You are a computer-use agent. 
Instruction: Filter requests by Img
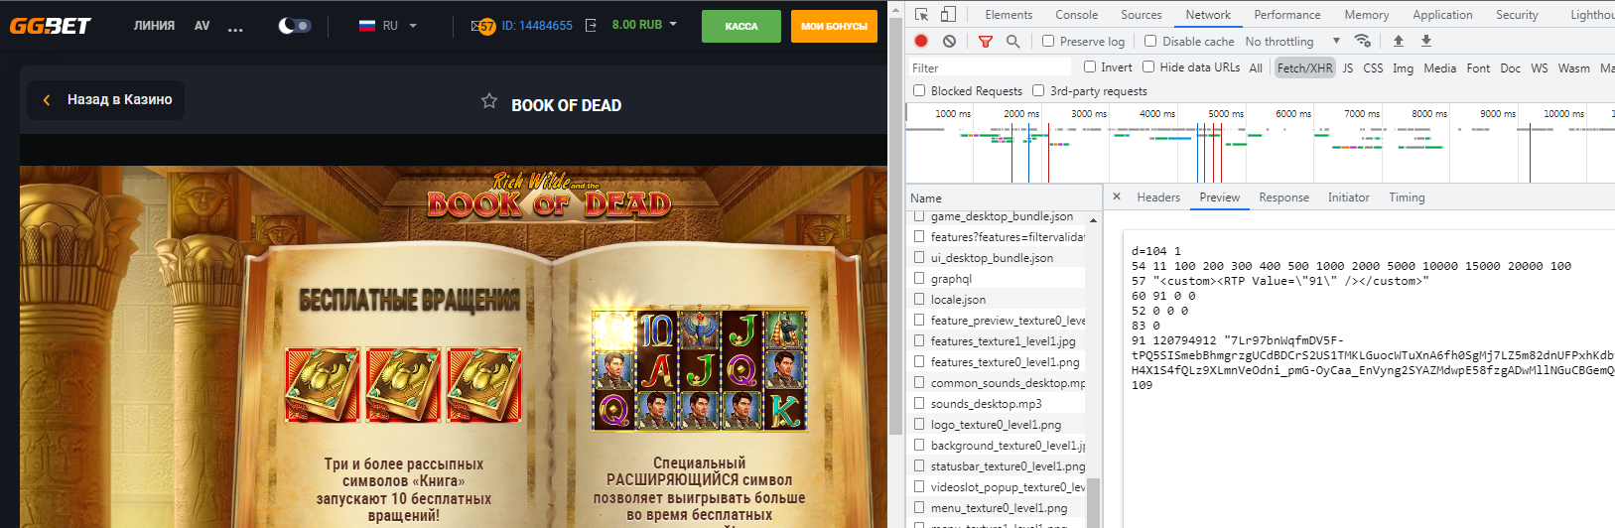coord(1403,67)
